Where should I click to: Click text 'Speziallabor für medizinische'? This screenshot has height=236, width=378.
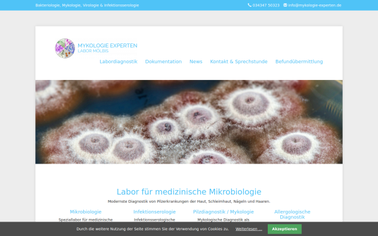[x=86, y=220]
